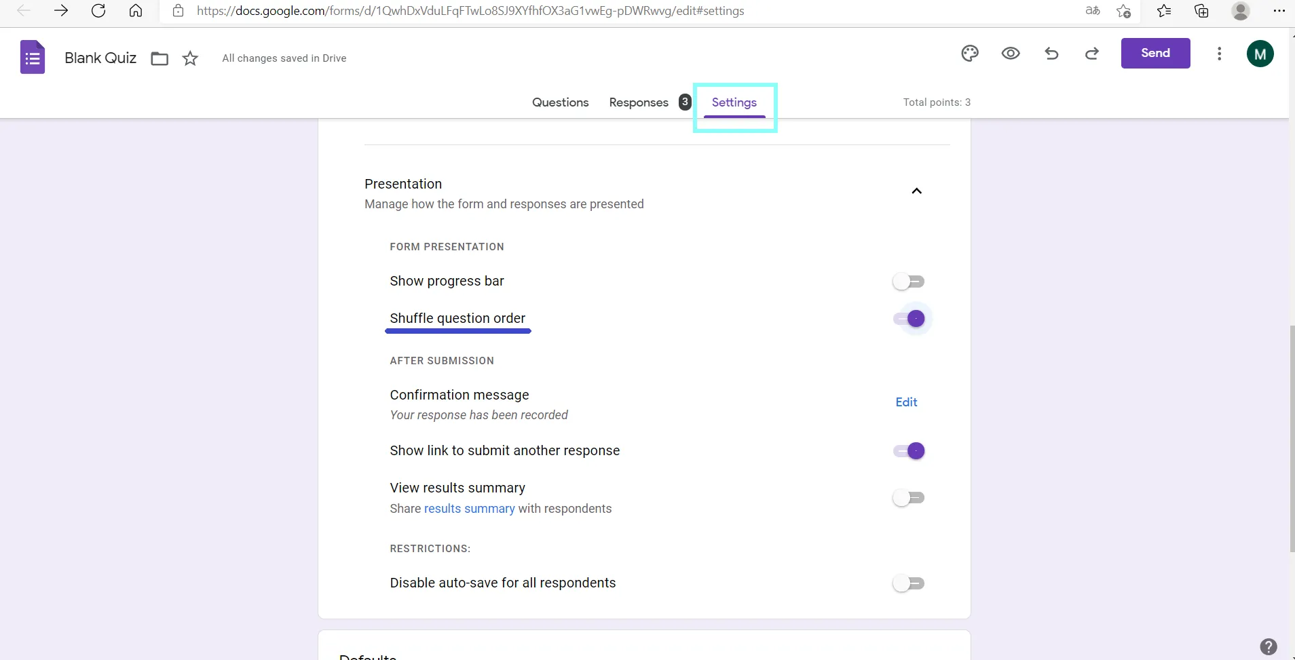Disable Show link to submit another response

(x=909, y=451)
